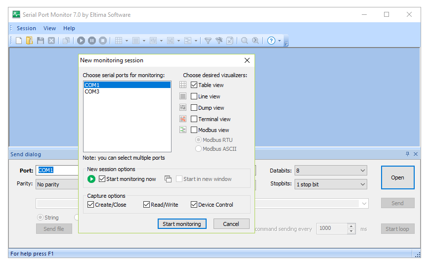Click the Find magnifier toolbar icon
Image resolution: width=431 pixels, height=265 pixels.
[244, 41]
